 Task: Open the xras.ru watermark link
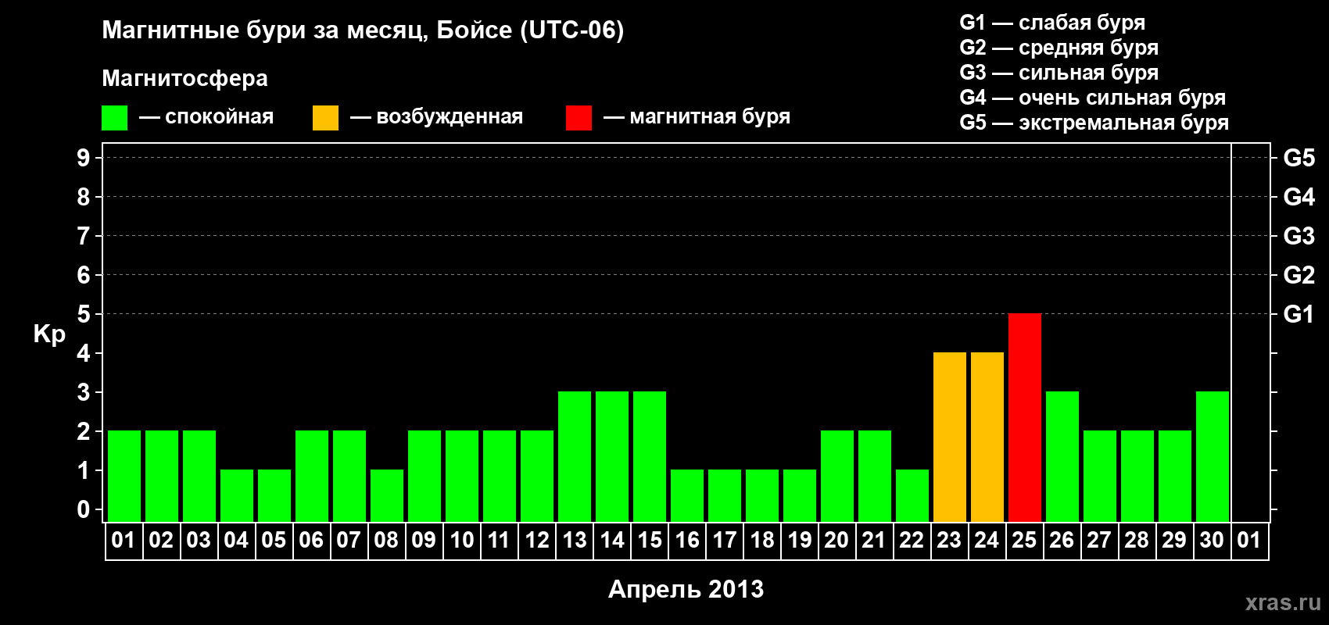[1284, 602]
